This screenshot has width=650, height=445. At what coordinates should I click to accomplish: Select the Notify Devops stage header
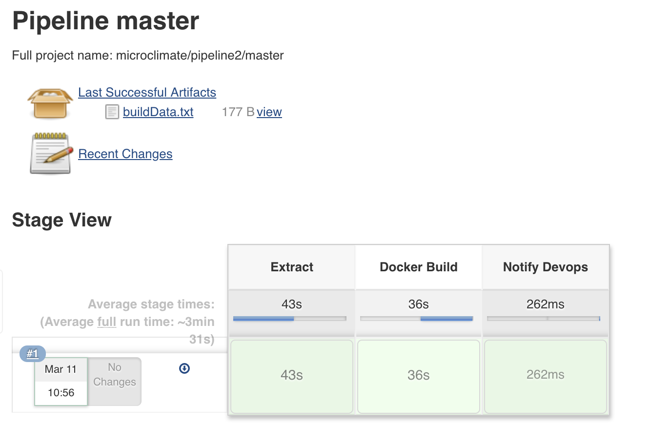tap(546, 267)
